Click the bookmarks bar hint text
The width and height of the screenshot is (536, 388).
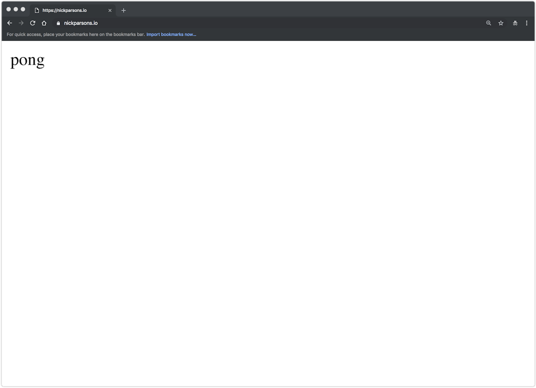point(75,35)
